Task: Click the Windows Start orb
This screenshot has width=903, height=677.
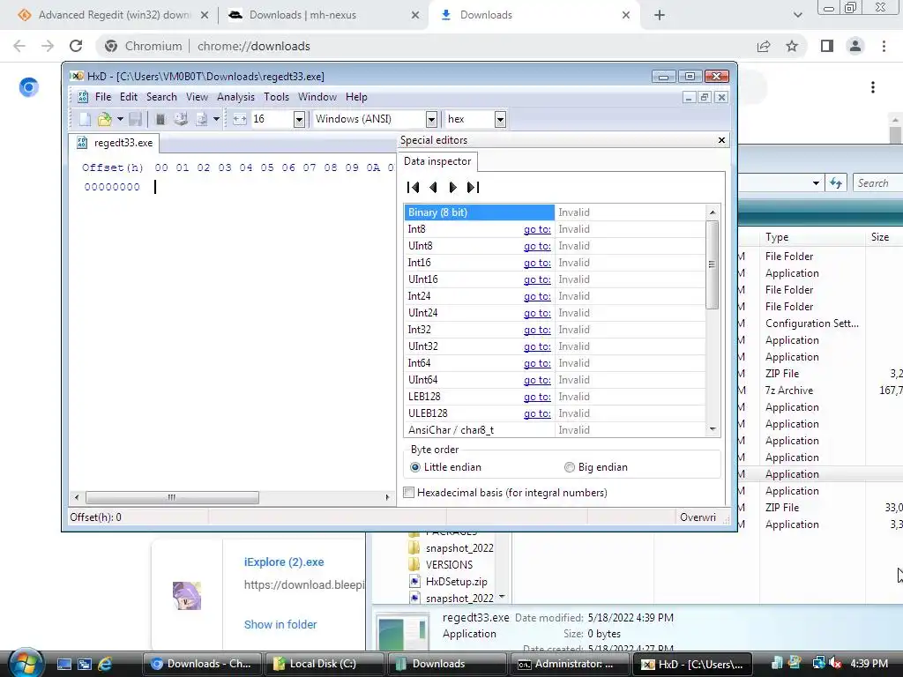Action: [x=26, y=663]
